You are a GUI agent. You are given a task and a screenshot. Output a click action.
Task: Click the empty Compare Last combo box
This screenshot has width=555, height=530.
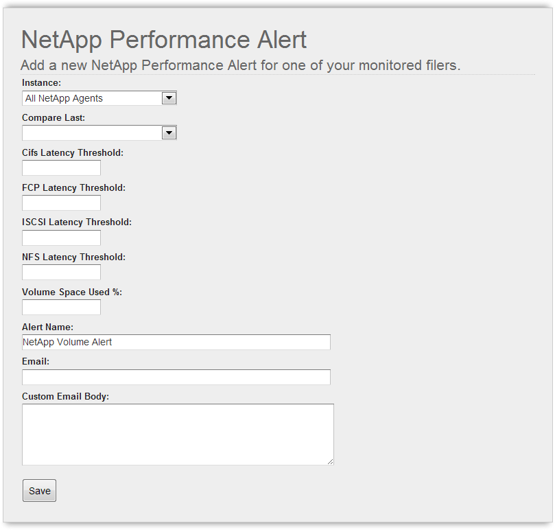click(99, 133)
